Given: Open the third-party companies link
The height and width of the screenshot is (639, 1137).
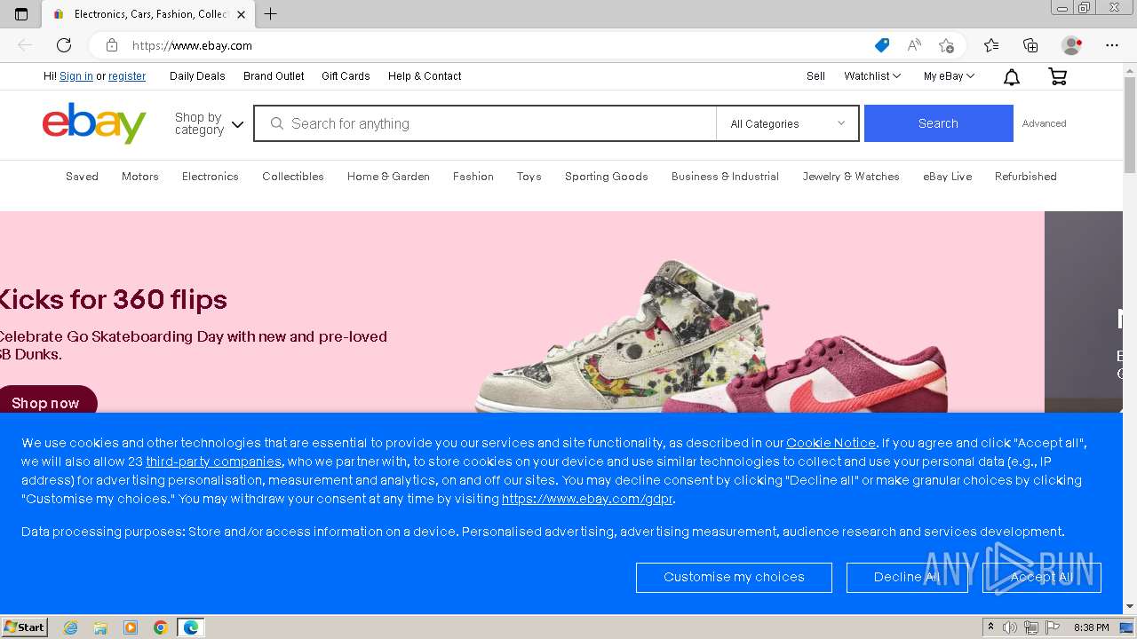Looking at the screenshot, I should click(214, 461).
